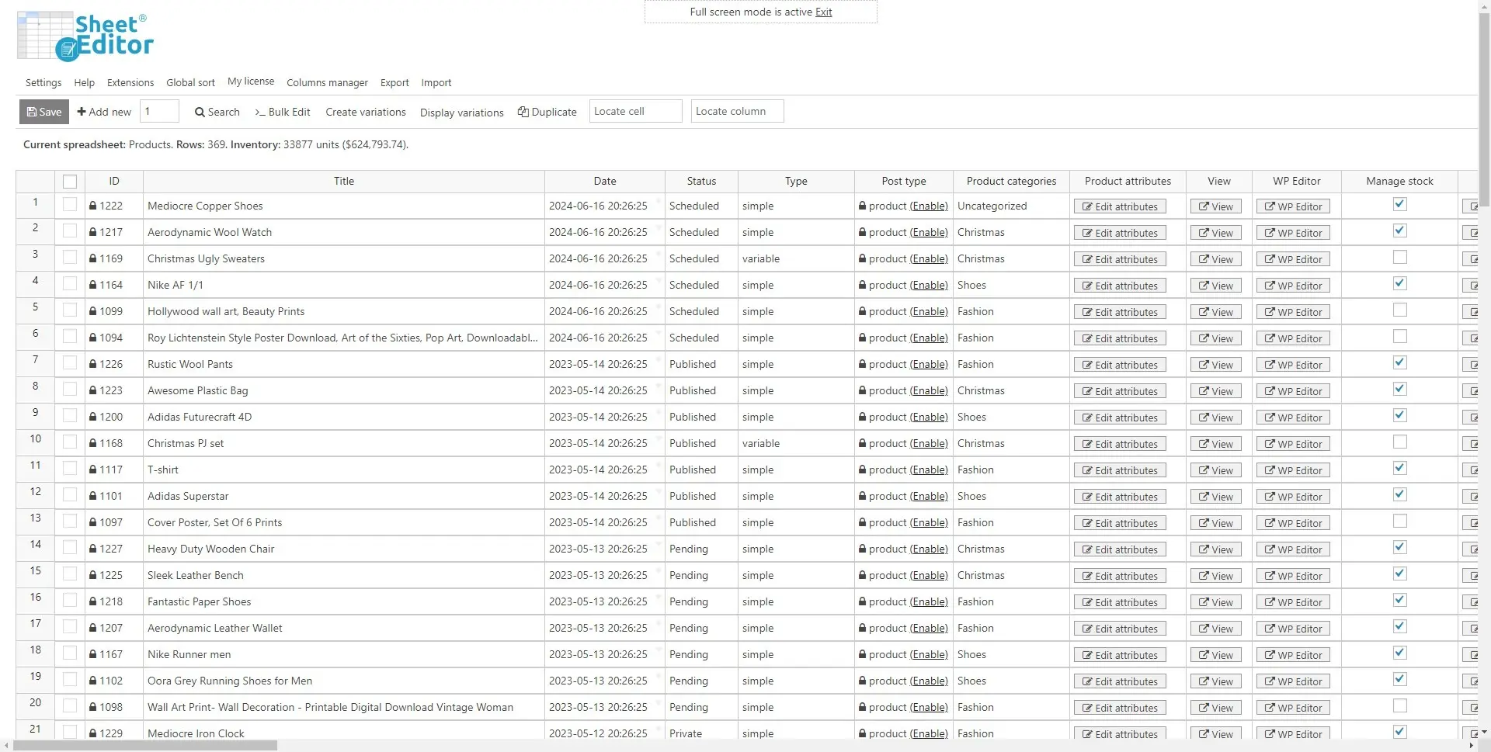Open the Bulk Edit tool
This screenshot has width=1491, height=752.
pyautogui.click(x=283, y=112)
